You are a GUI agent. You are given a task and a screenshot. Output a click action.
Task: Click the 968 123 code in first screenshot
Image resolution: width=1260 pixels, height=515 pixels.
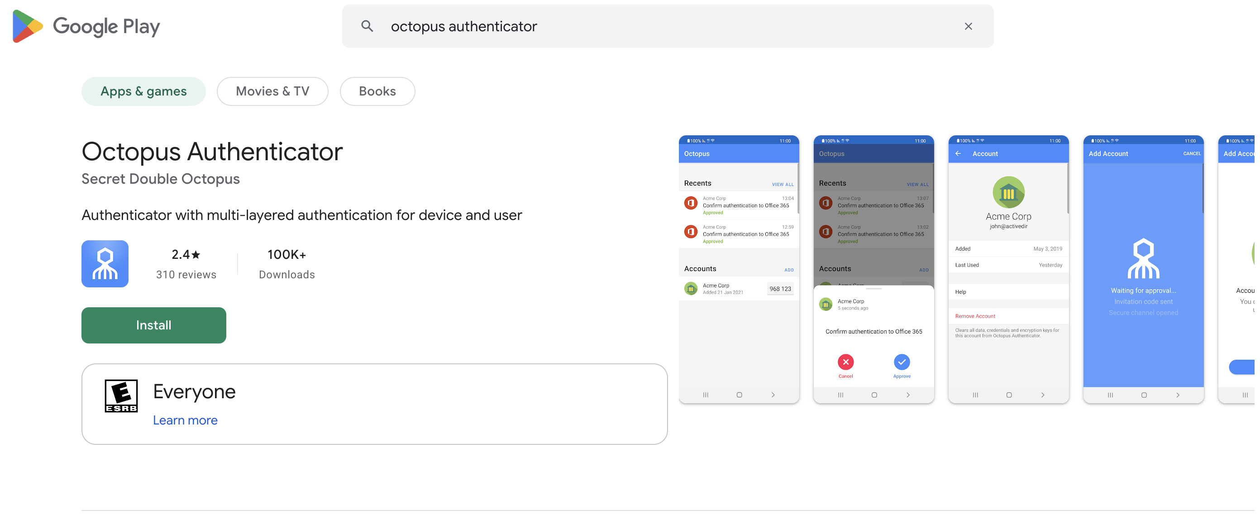click(780, 289)
